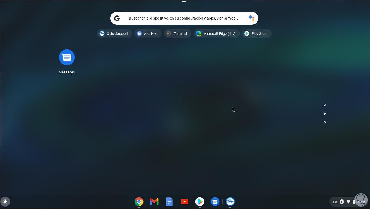Image resolution: width=370 pixels, height=209 pixels.
Task: Open Google Chrome from the shelf
Action: tap(139, 202)
